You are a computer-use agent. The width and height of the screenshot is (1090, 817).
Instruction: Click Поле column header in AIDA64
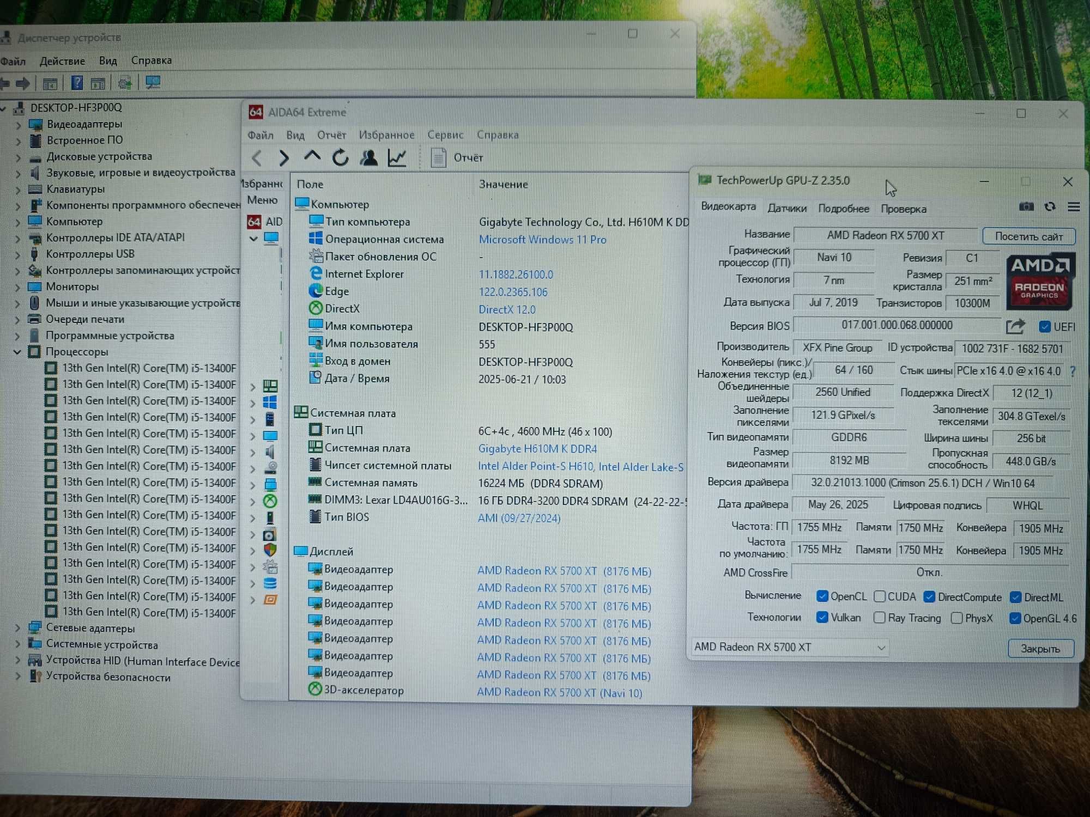310,185
